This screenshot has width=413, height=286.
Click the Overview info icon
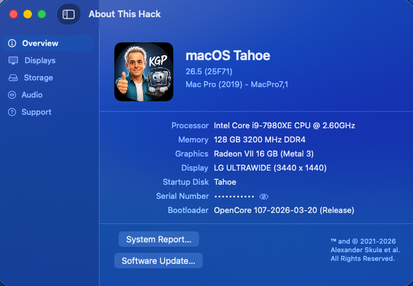pos(12,43)
